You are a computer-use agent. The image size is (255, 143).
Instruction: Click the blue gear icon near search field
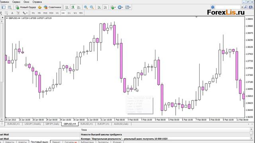(212, 7)
